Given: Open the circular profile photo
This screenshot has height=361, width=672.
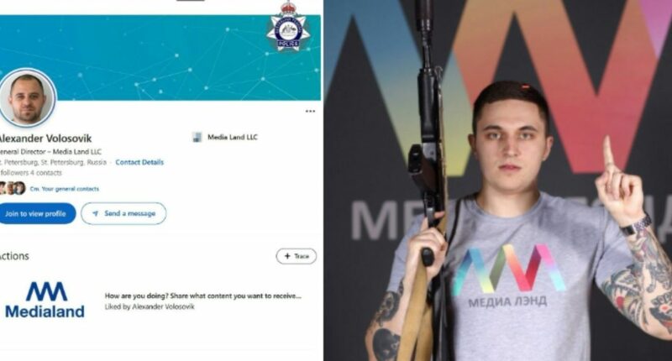Looking at the screenshot, I should tap(27, 98).
